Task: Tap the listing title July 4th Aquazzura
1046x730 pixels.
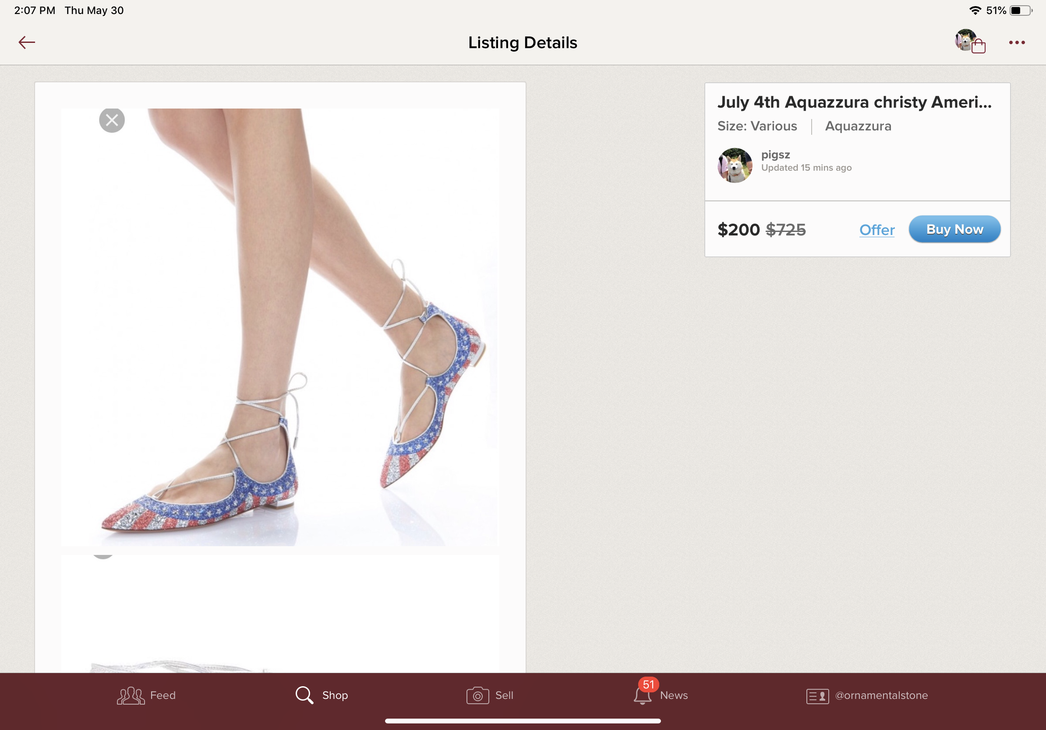Action: [854, 102]
